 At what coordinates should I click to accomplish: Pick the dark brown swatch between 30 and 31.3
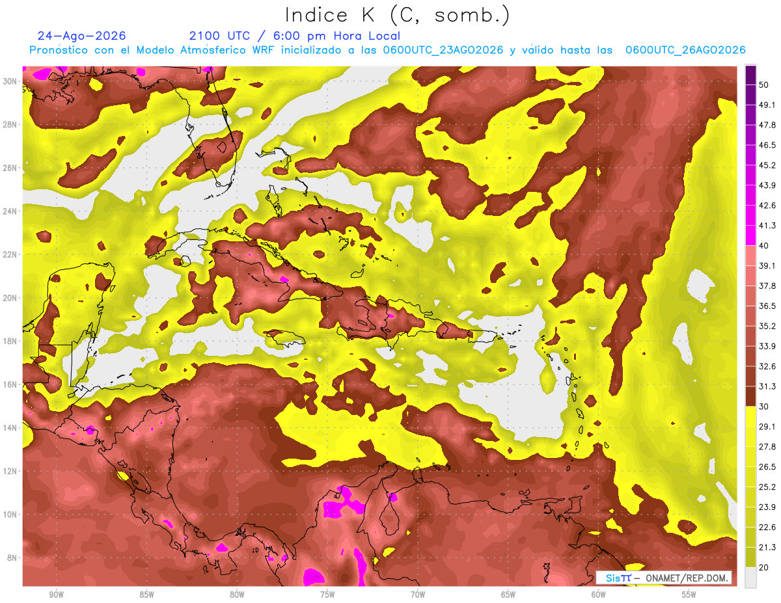(750, 396)
